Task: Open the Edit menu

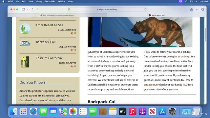Action: (x=24, y=1)
